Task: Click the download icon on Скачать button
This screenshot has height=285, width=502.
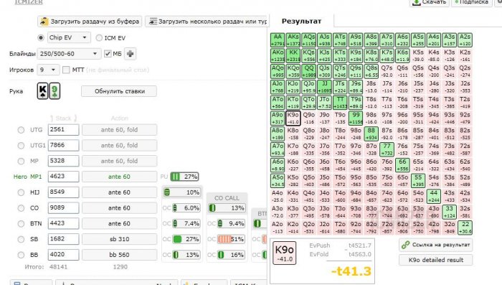Action: (416, 2)
